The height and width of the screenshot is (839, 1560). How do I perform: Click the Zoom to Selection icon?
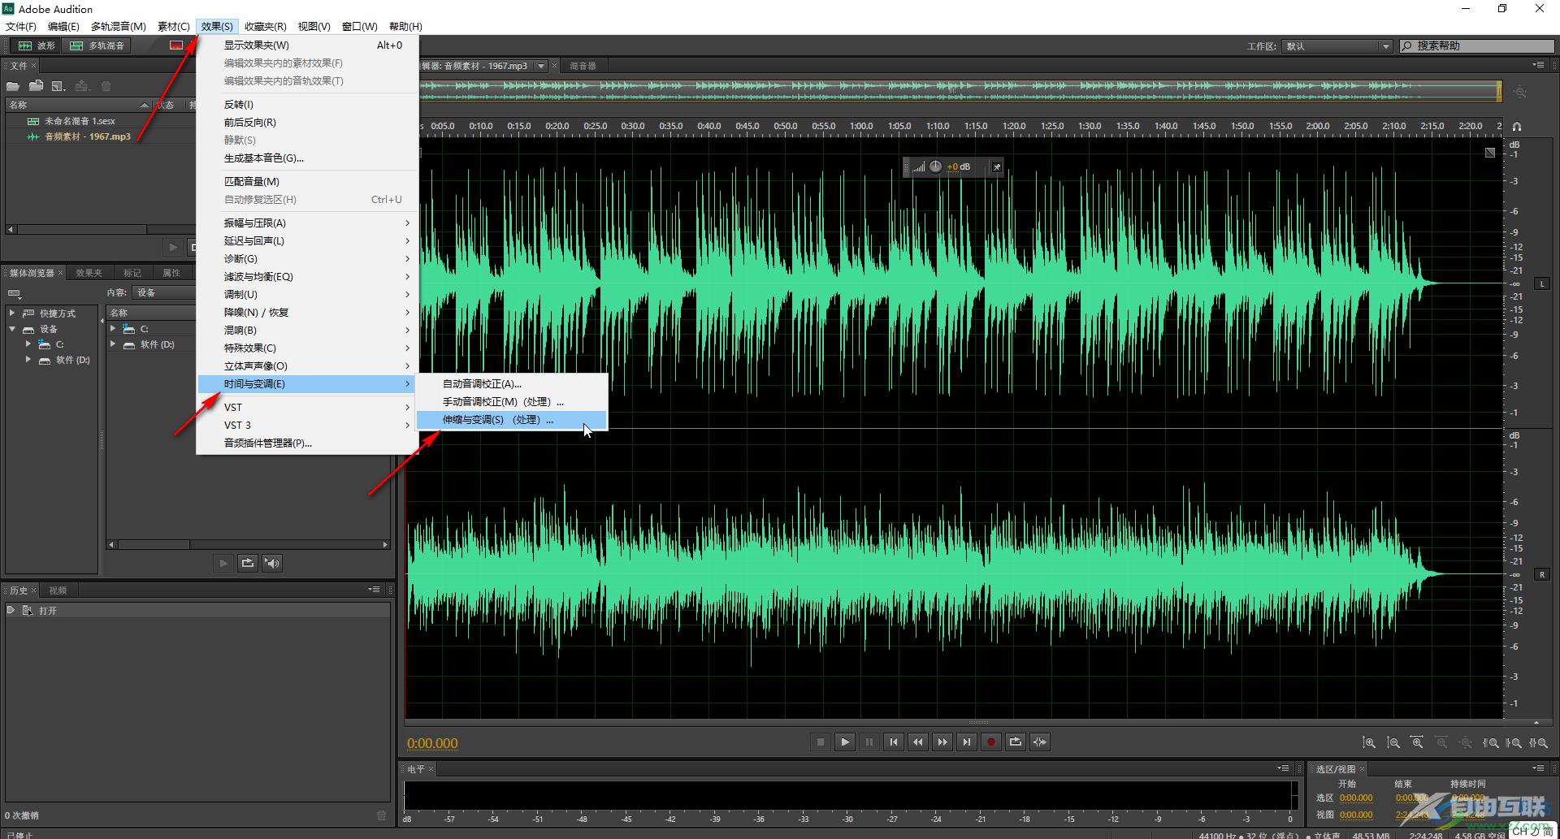coord(1538,742)
